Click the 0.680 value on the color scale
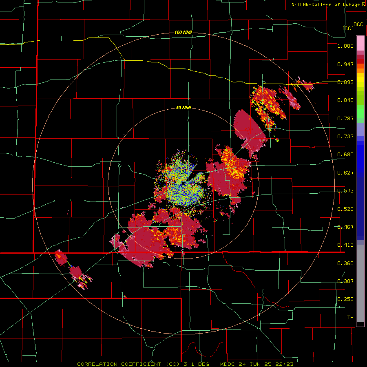 tap(345, 155)
